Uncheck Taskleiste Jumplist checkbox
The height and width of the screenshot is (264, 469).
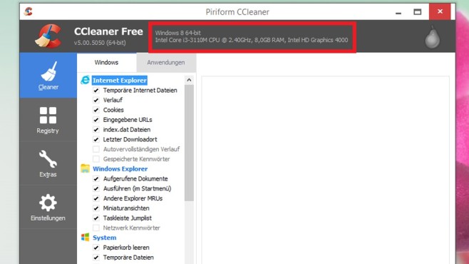[x=96, y=218]
